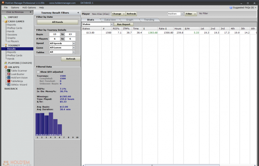
Task: Collapse the Tourney tree node
Action: [x=3, y=45]
